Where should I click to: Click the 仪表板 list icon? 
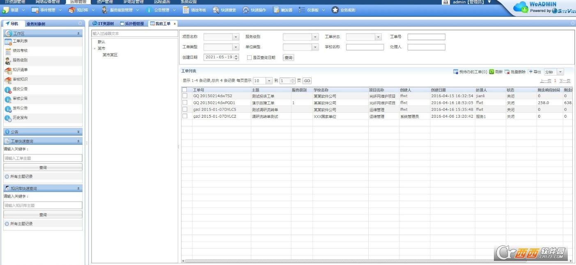pyautogui.click(x=302, y=10)
